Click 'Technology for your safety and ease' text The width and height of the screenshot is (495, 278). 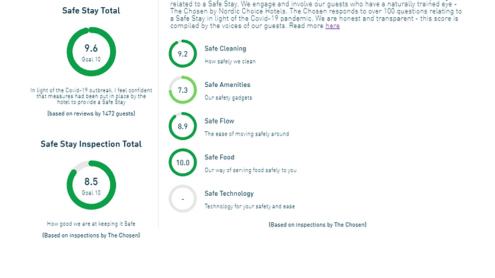pos(249,206)
